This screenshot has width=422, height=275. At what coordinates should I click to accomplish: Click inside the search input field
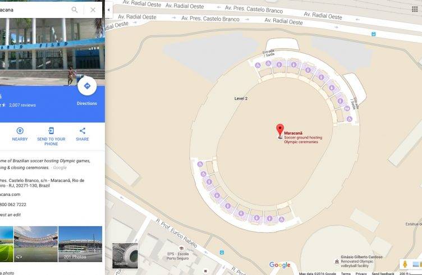[x=34, y=10]
